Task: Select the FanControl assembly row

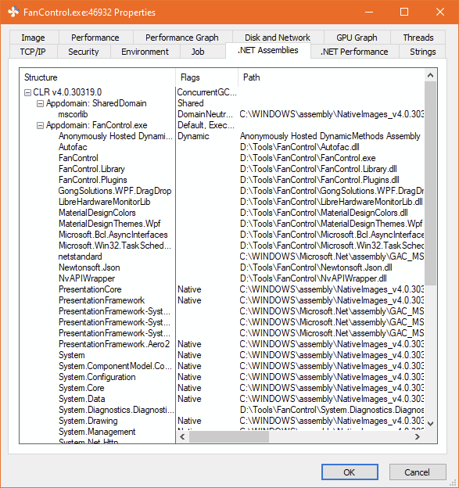Action: click(78, 158)
